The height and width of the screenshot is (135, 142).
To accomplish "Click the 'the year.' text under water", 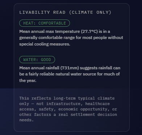I will 28,80.
